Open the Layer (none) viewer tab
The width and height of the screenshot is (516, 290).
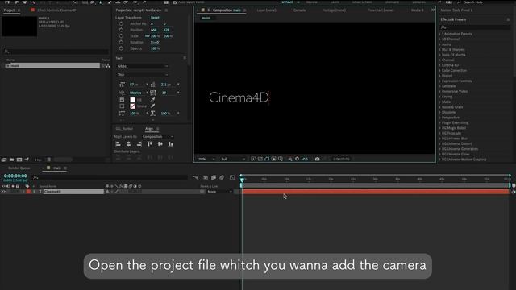[x=266, y=10]
